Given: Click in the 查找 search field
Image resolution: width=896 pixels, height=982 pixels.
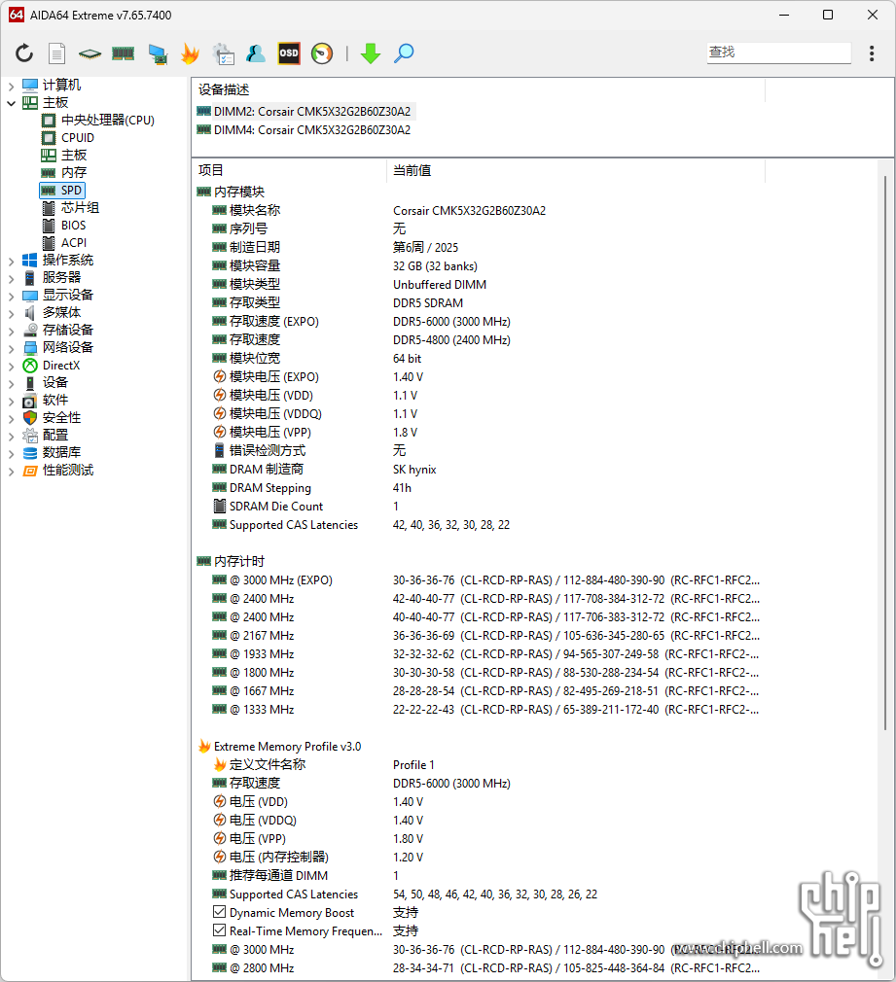Looking at the screenshot, I should point(779,53).
